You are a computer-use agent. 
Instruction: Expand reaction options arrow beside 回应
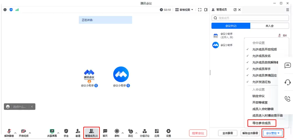(136, 133)
